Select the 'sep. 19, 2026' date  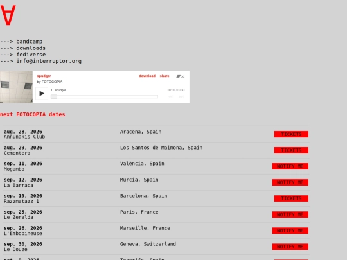coord(23,196)
